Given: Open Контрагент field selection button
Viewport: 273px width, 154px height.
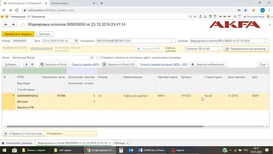Looking at the screenshot, I should (x=174, y=41).
